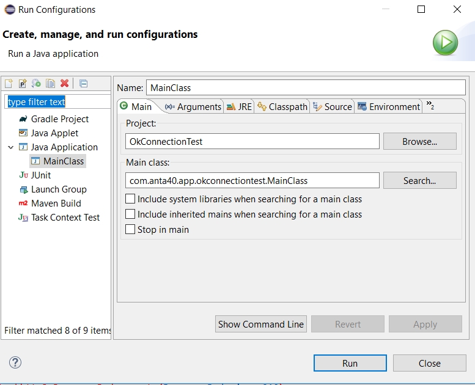The height and width of the screenshot is (385, 475).
Task: Click the Apply button
Action: (425, 324)
